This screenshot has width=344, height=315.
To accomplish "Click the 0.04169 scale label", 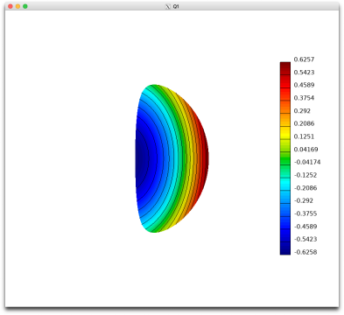I will (305, 150).
